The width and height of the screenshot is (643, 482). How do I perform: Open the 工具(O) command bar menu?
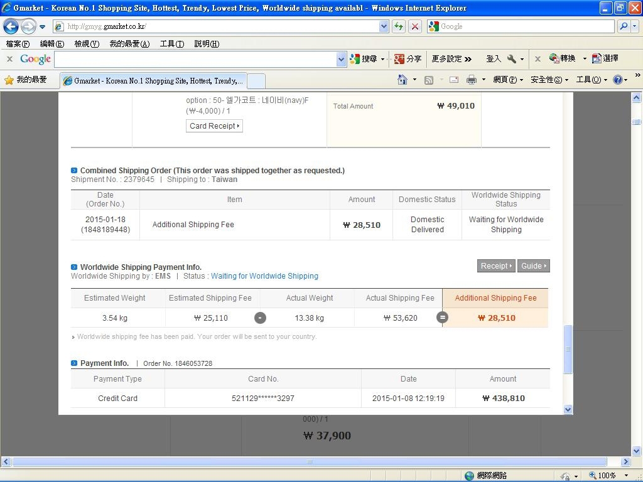[592, 80]
